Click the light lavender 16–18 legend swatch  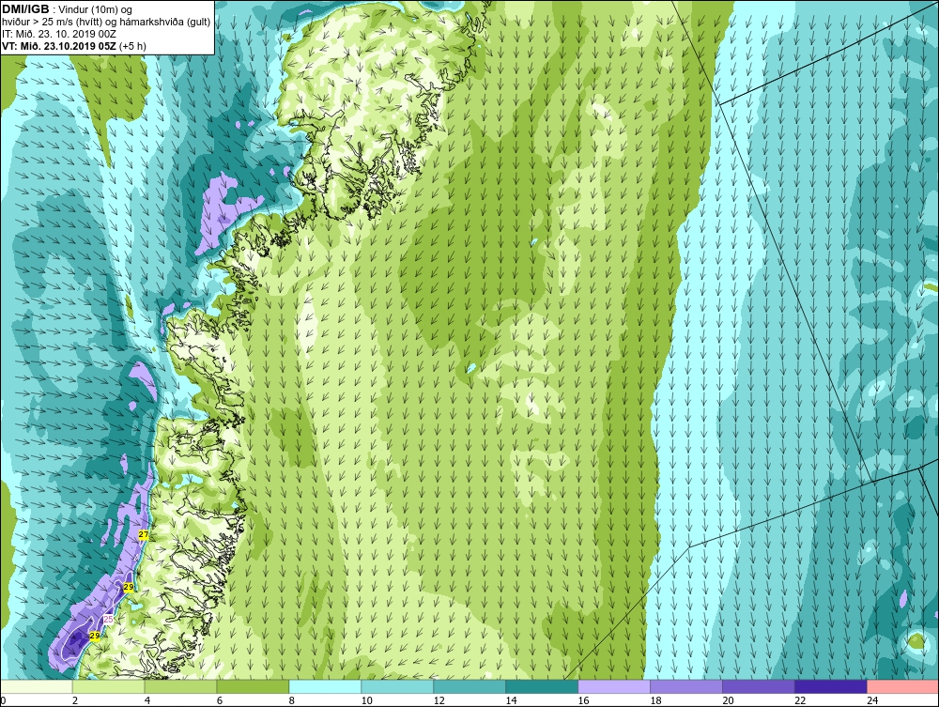[614, 686]
